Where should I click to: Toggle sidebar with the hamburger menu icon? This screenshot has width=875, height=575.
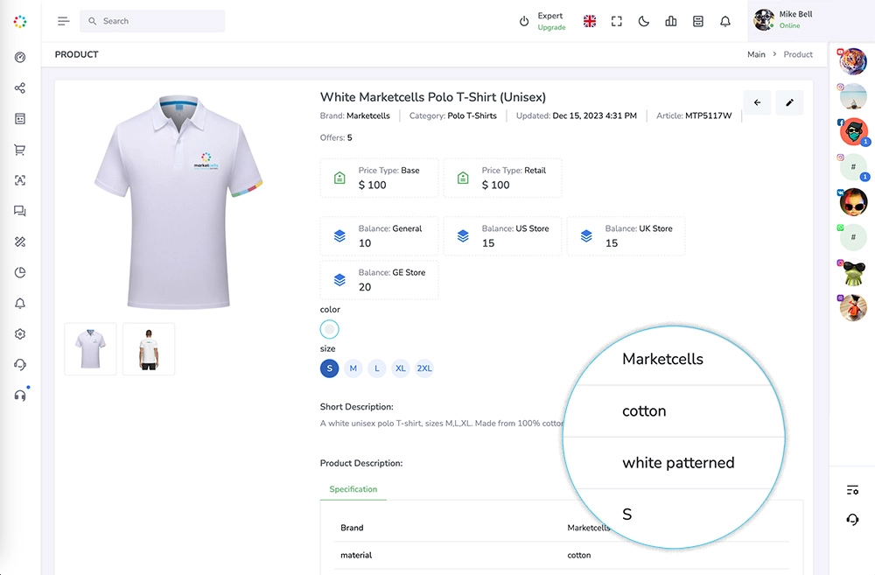click(63, 21)
